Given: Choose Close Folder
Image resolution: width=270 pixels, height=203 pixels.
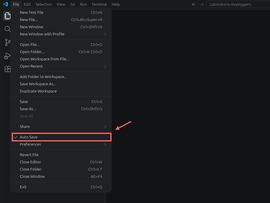Looking at the screenshot, I should coord(61,169).
